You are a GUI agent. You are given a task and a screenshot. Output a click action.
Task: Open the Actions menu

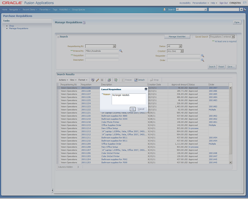[x=63, y=80]
